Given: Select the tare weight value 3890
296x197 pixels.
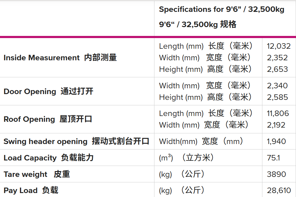Looking at the screenshot, I should [276, 174].
